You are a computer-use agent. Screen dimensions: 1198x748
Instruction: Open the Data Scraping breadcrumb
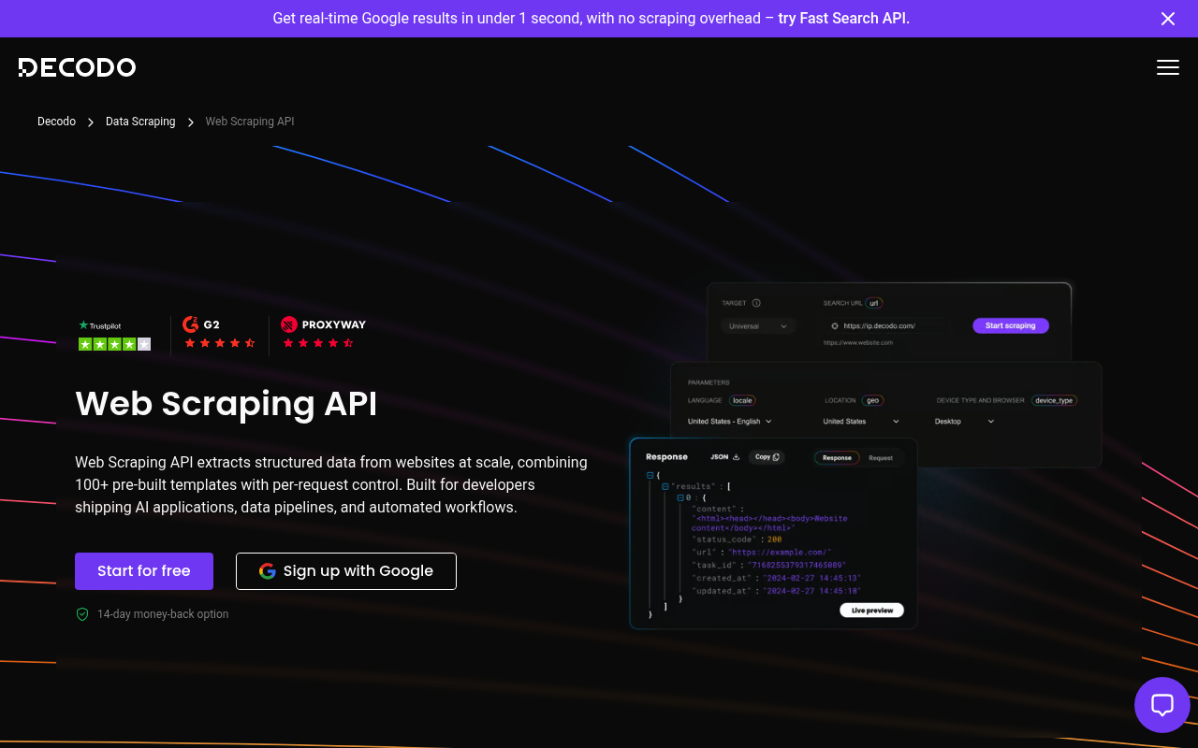pos(140,122)
